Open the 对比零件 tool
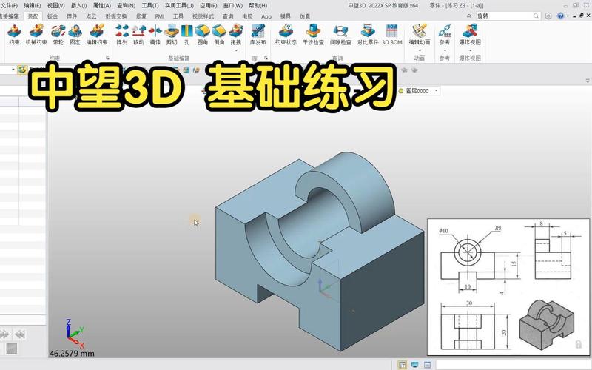Viewport: 592px width, 370px height. (368, 35)
